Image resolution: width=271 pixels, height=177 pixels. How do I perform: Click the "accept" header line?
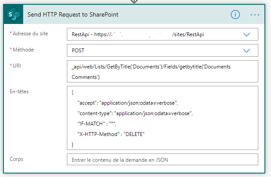pos(128,103)
